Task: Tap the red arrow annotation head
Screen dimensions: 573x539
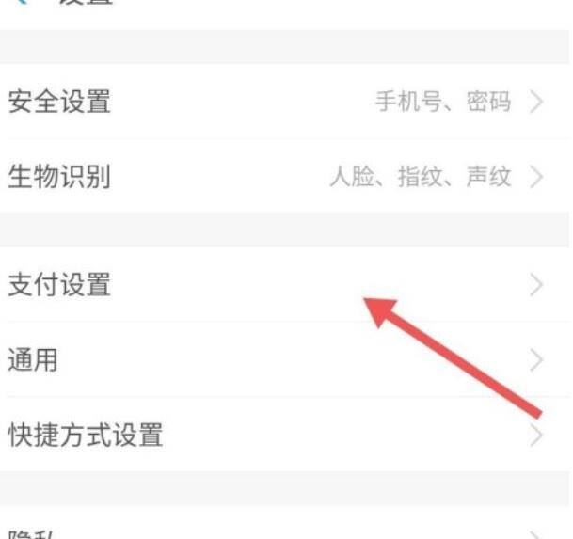Action: coord(380,311)
